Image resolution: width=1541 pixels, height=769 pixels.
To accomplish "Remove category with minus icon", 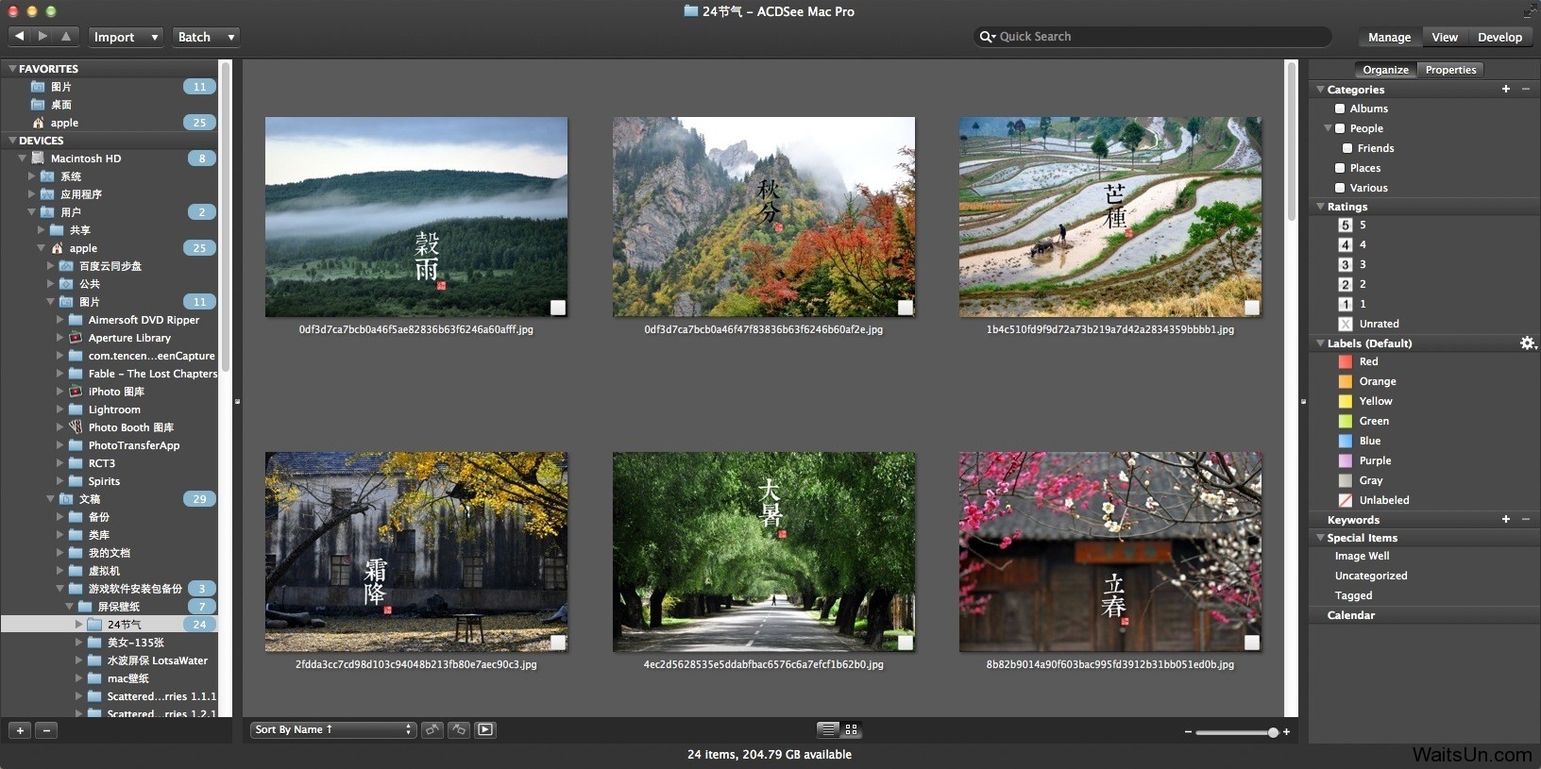I will (x=1526, y=89).
